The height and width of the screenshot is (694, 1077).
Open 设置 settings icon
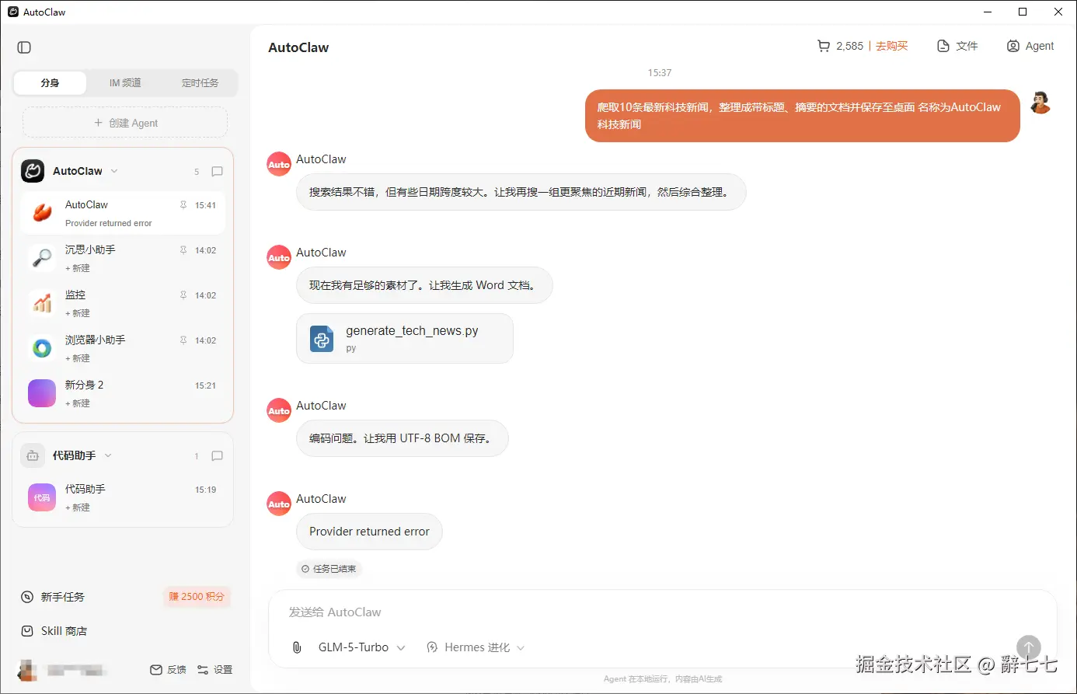click(x=203, y=670)
